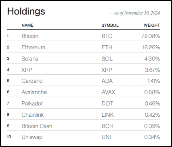Click the ETH symbol text

107,47
